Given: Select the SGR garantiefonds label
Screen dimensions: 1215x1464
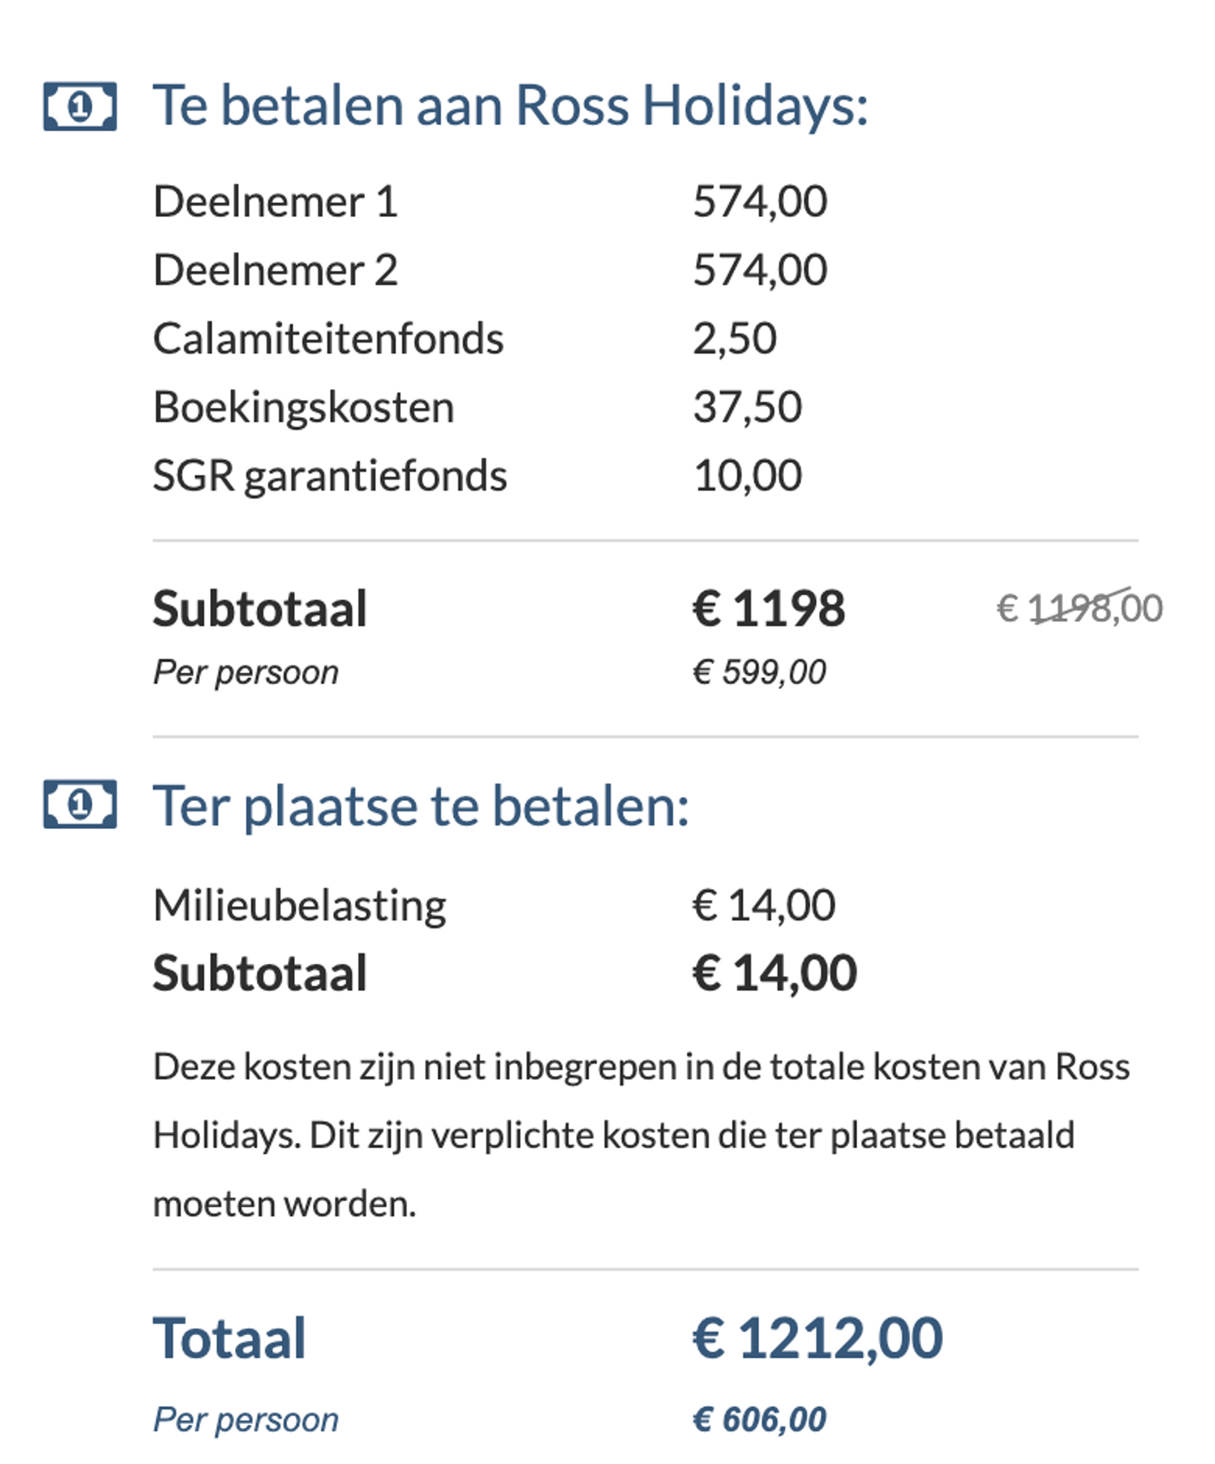Looking at the screenshot, I should tap(329, 476).
